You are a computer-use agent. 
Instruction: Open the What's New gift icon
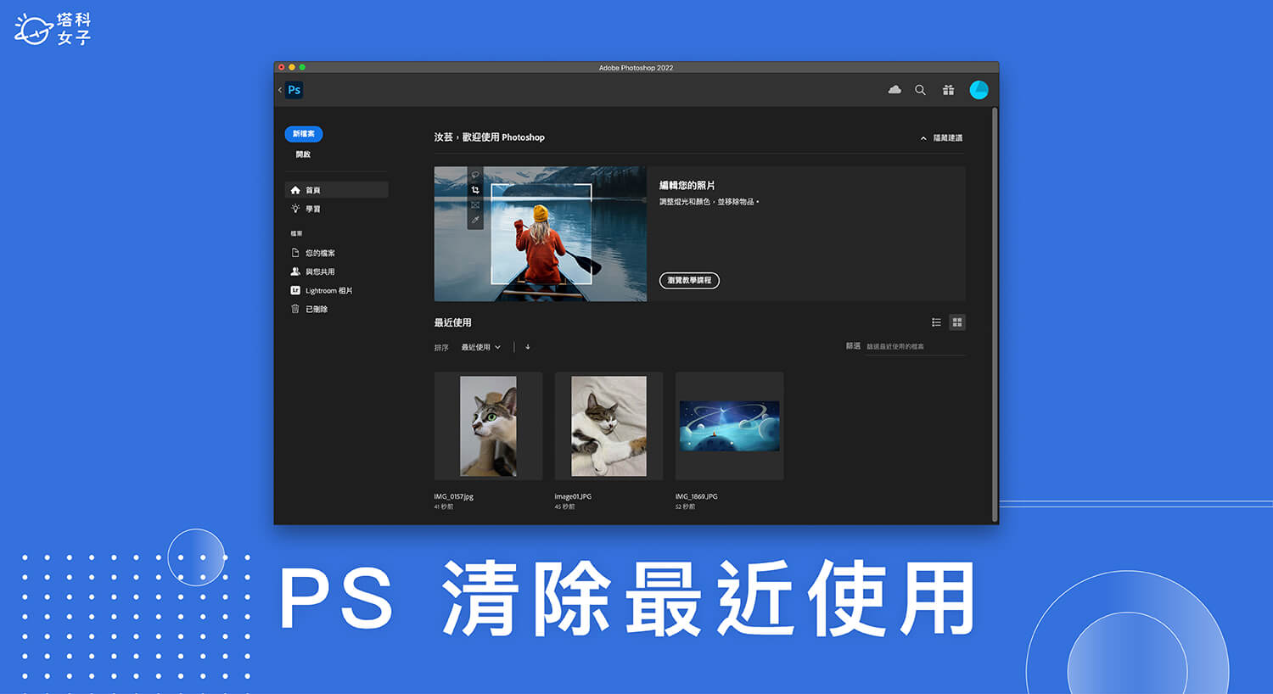point(948,90)
